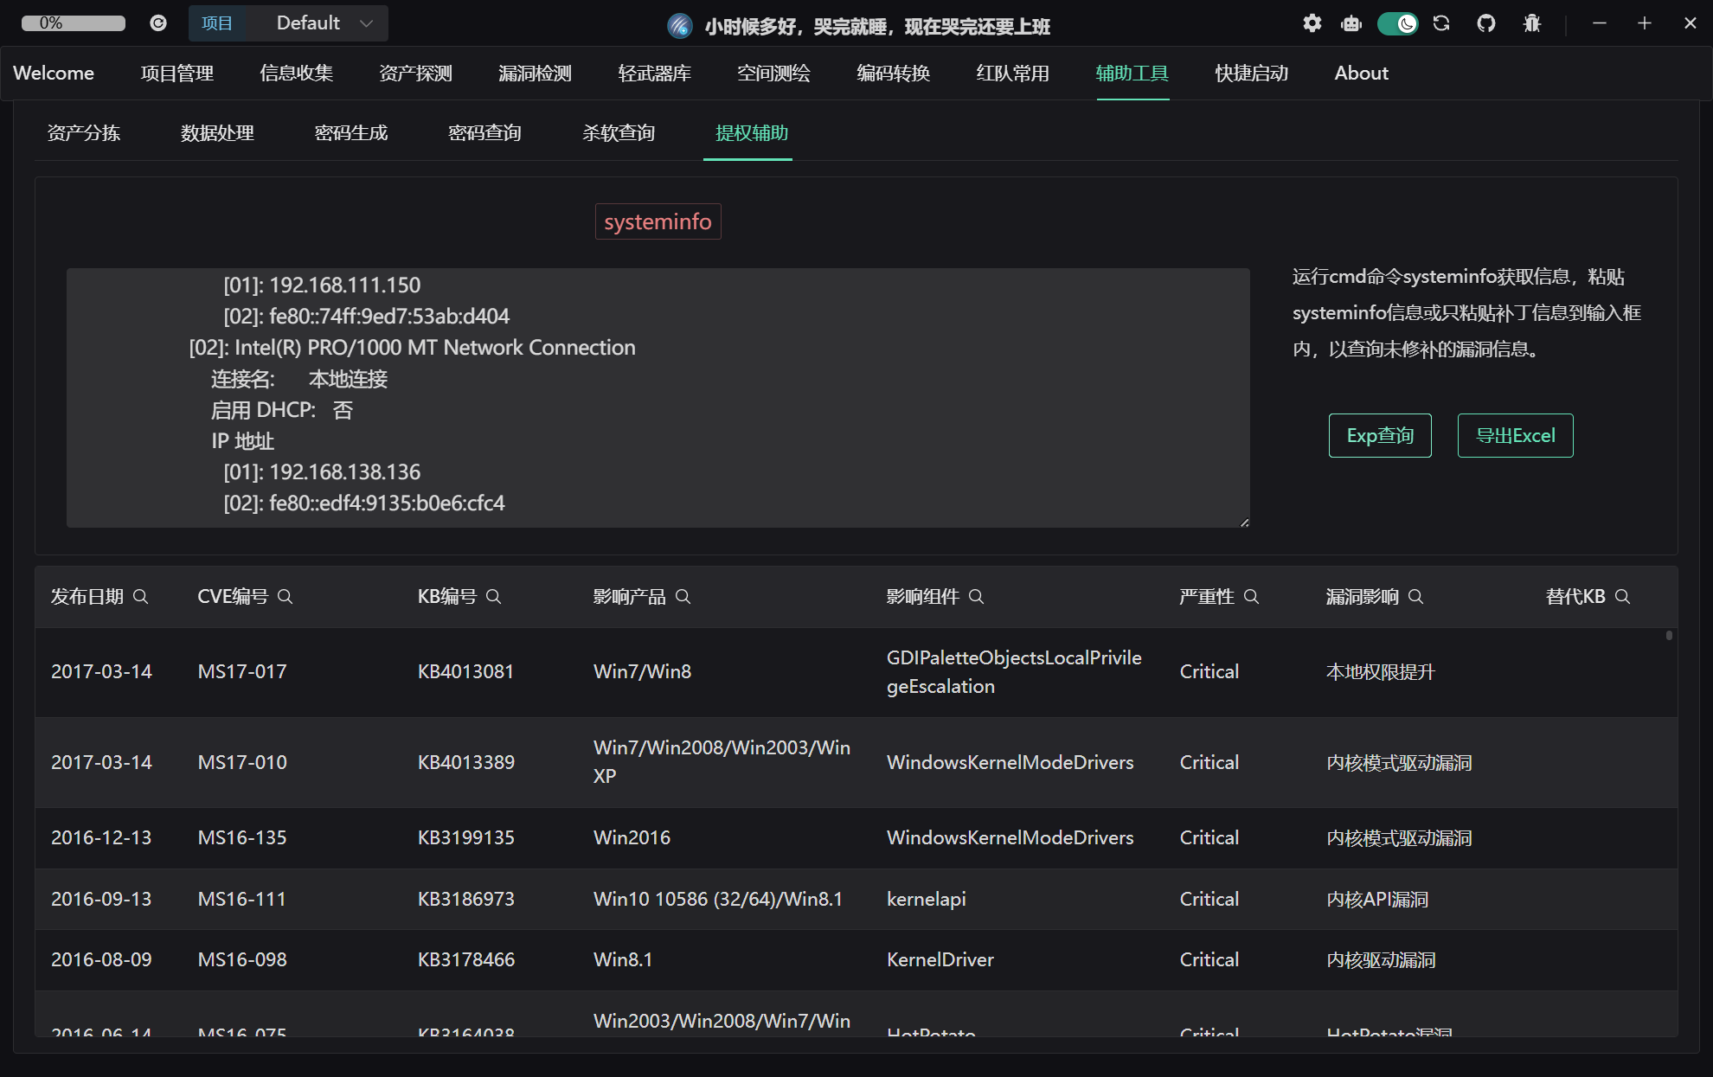Click the 漏洞影响 column search icon
The image size is (1713, 1077).
1416,597
